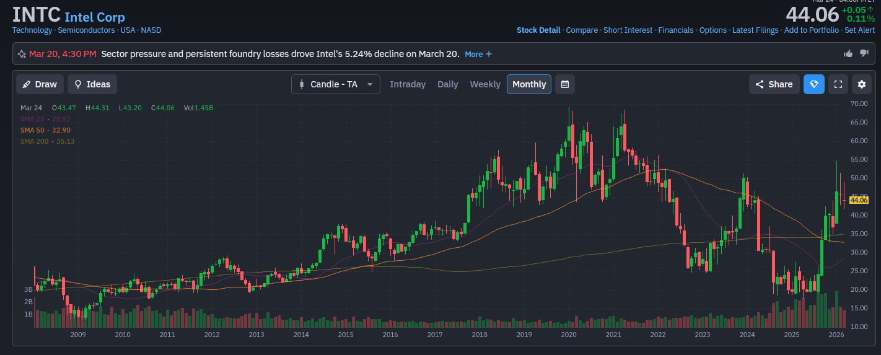Expand the Candle - TA chart type dropdown
The image size is (881, 355).
[x=336, y=84]
